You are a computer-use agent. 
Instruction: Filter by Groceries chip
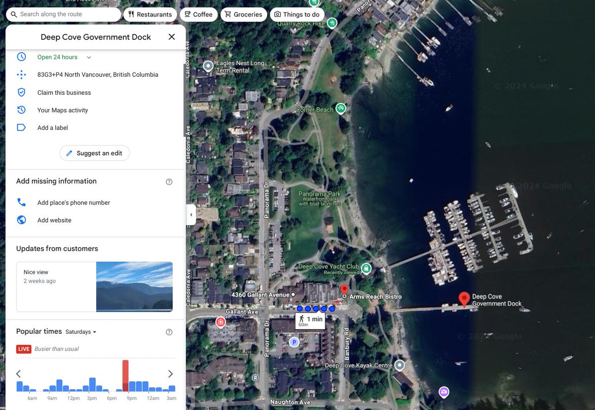(x=243, y=14)
